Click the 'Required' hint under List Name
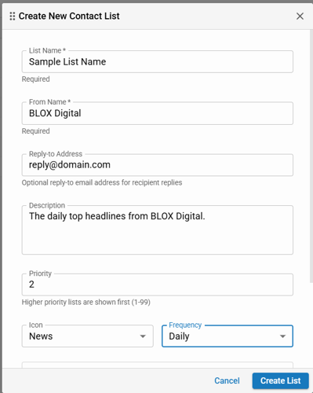 36,79
